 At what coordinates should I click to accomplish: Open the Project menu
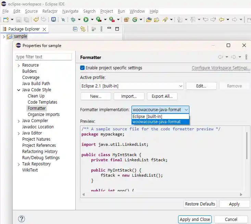coord(106,11)
